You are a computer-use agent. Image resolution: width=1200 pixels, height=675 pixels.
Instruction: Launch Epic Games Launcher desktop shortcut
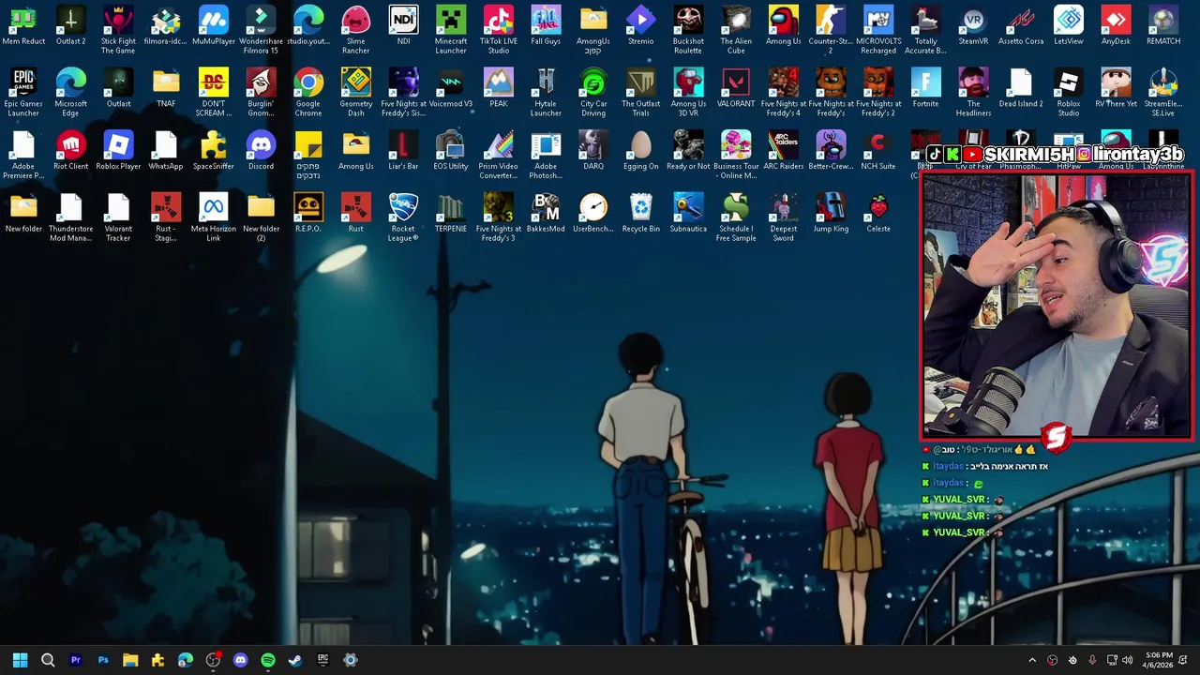(23, 93)
